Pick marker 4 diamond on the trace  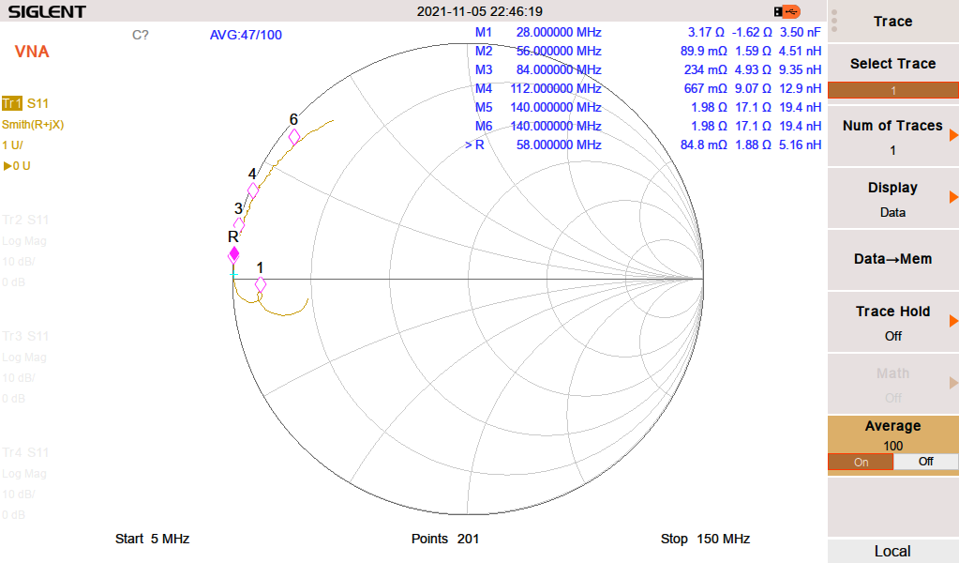coord(252,190)
